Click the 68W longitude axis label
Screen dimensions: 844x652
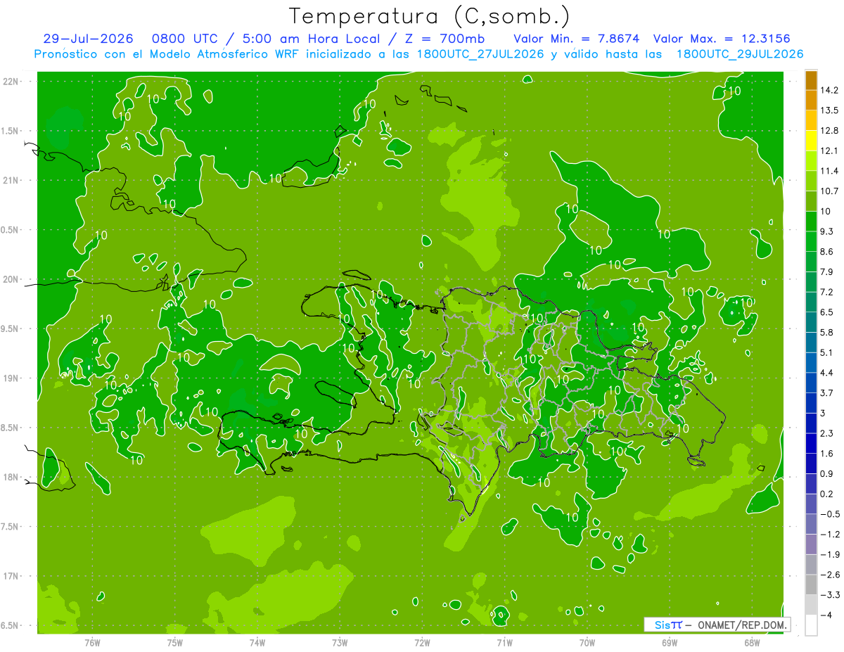coord(752,643)
